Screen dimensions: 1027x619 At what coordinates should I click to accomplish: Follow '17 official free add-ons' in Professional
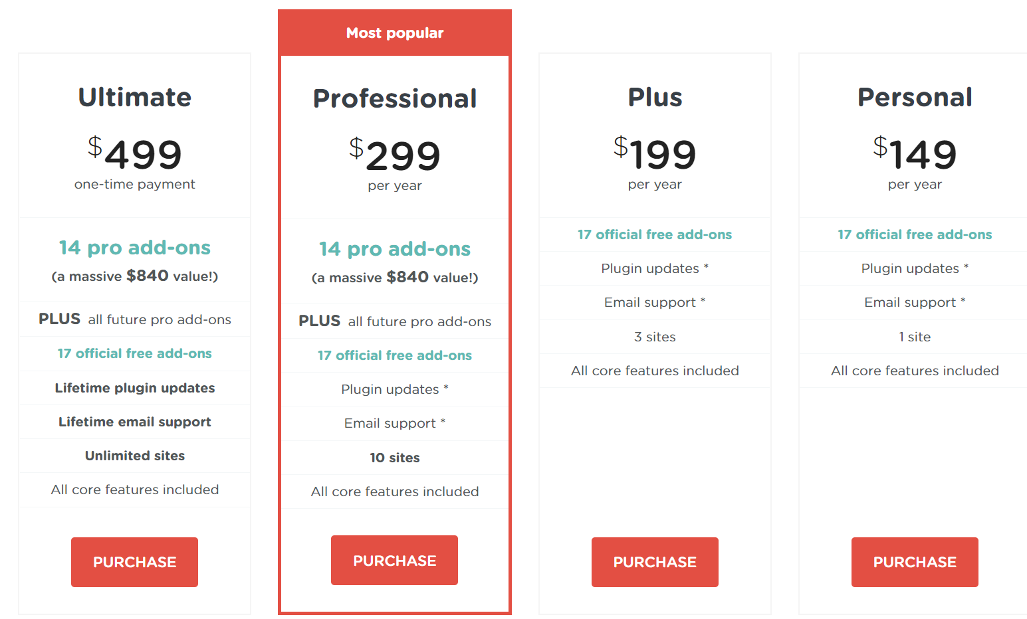394,355
